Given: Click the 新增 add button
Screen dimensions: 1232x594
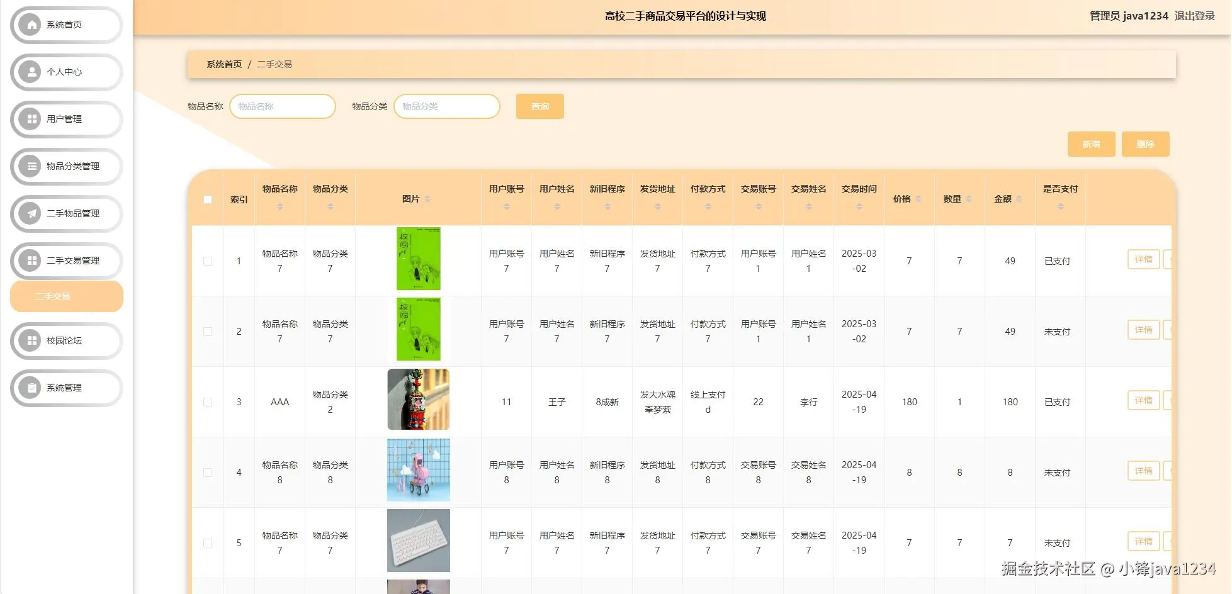Looking at the screenshot, I should click(x=1092, y=144).
